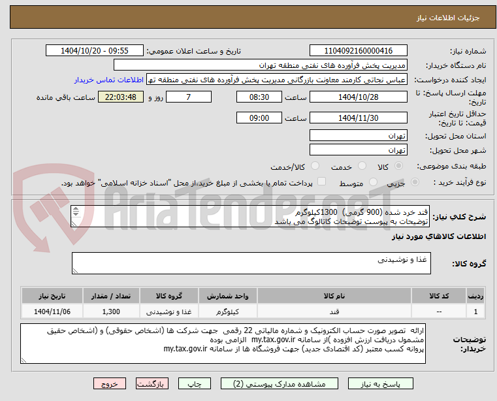Click the 'بازگشت' back button

pos(152,383)
